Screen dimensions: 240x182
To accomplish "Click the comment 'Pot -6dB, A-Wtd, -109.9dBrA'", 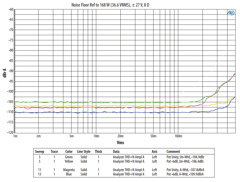I will (x=185, y=174).
